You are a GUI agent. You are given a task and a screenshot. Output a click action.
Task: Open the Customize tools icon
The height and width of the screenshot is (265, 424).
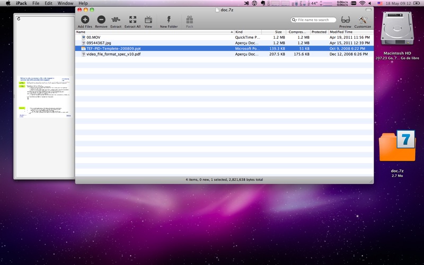363,20
